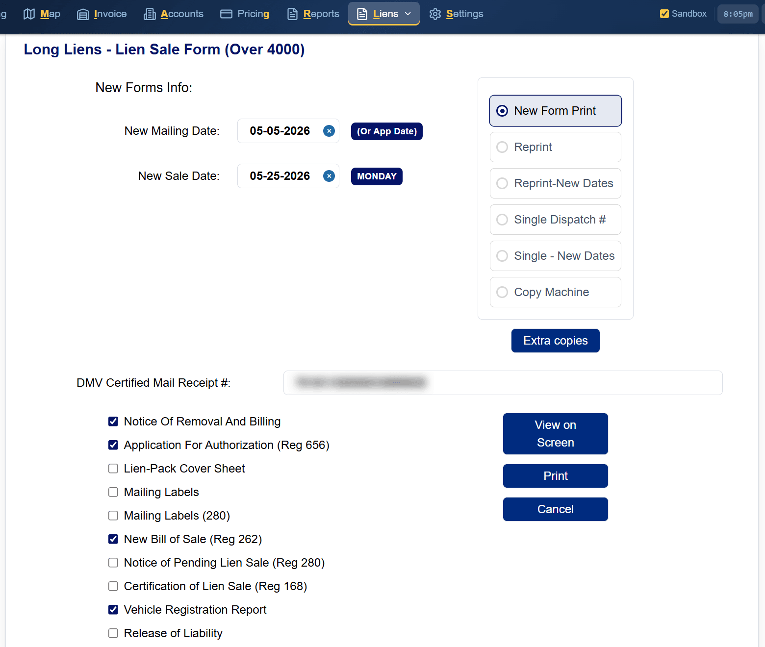Open the Accounts menu
This screenshot has height=647, width=765.
click(x=174, y=14)
